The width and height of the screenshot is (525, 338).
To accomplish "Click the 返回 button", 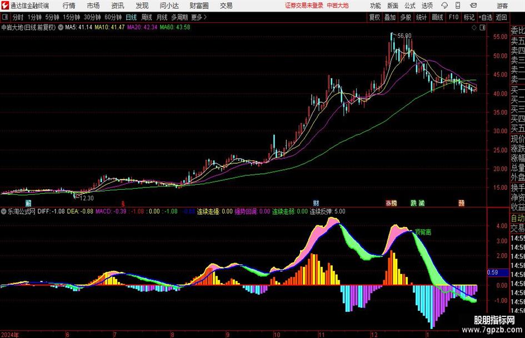I will pyautogui.click(x=501, y=17).
